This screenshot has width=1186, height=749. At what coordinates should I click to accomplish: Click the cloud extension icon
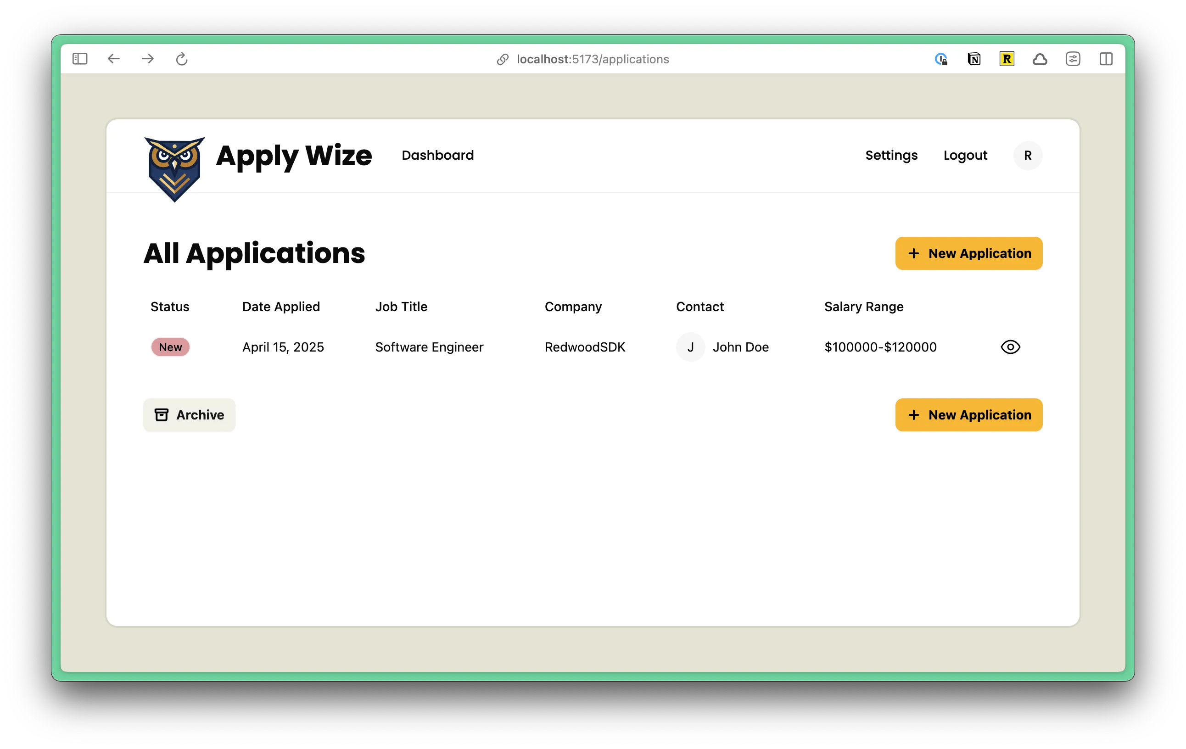tap(1040, 59)
